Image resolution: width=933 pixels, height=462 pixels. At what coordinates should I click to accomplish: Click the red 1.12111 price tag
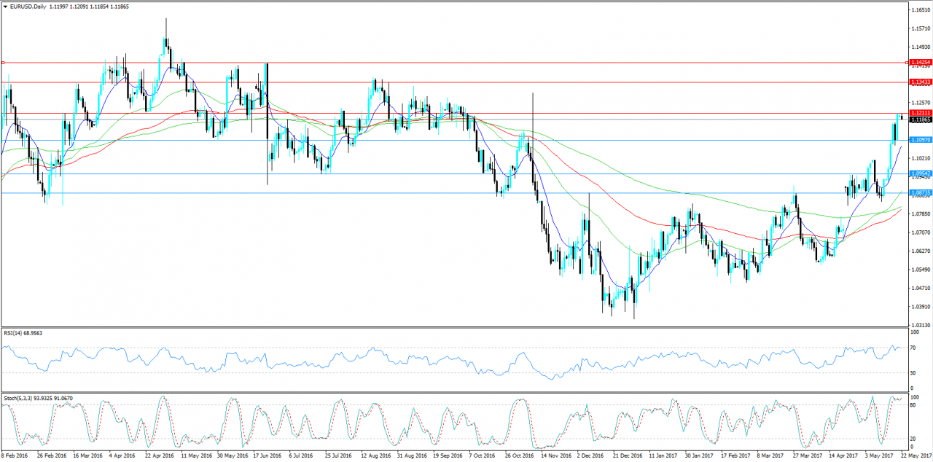point(921,113)
